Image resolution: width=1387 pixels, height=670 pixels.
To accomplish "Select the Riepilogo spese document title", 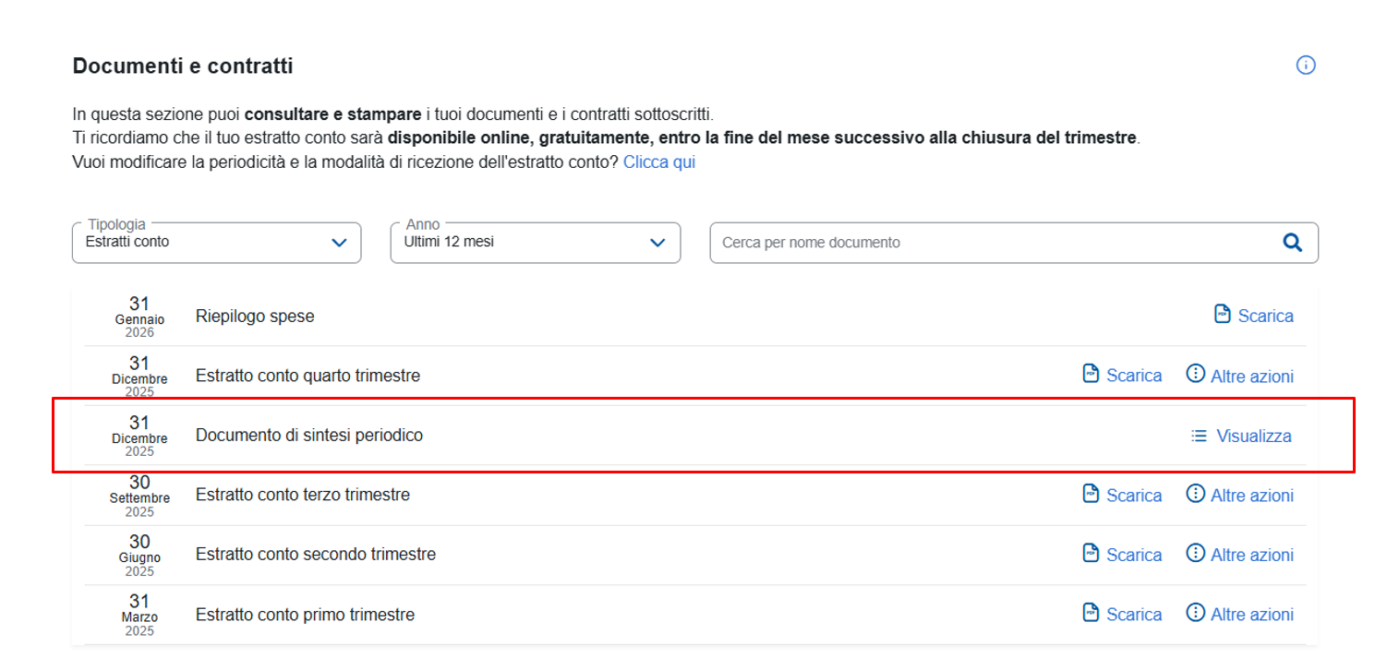I will (255, 317).
